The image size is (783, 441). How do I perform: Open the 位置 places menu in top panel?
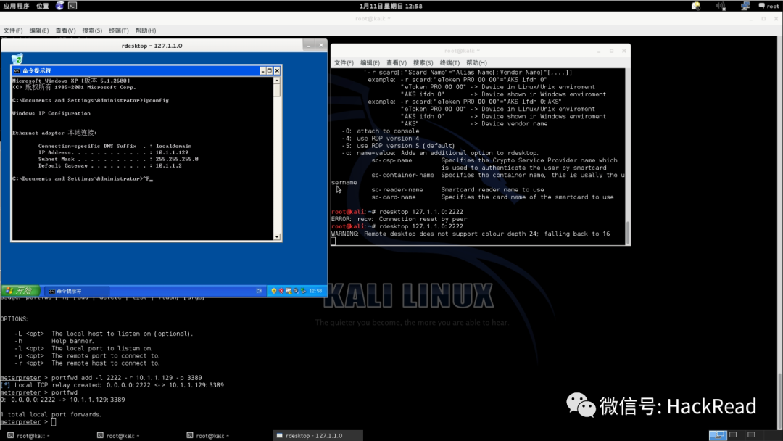pyautogui.click(x=43, y=6)
